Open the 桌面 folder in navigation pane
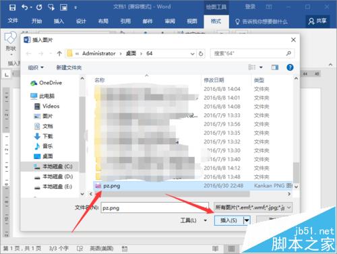Viewport: 337px width, 254px height. (x=43, y=156)
